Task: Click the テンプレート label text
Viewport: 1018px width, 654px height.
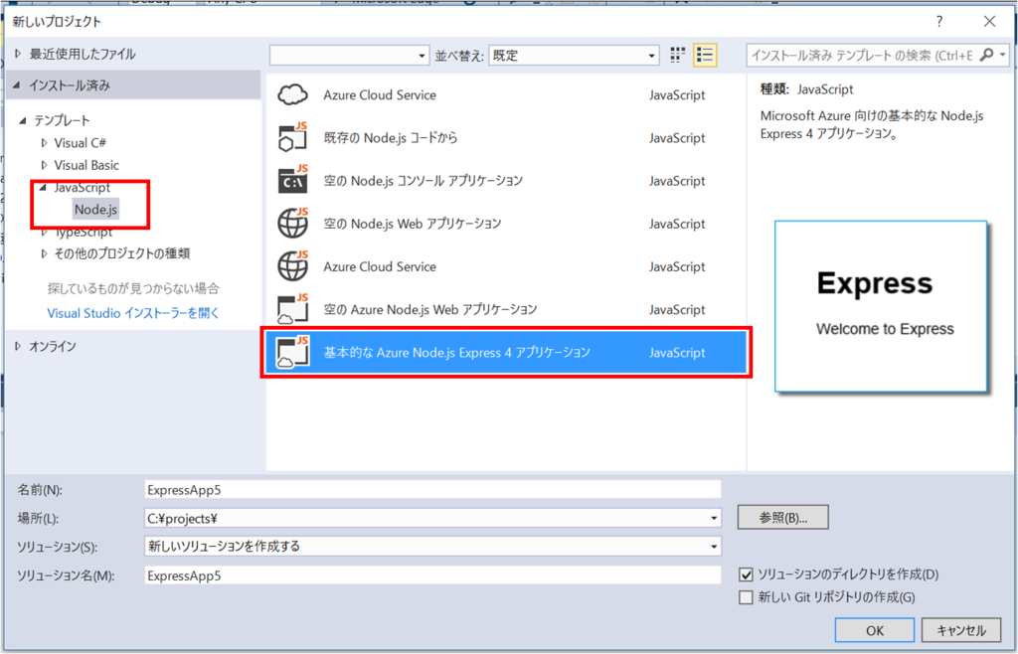Action: point(62,120)
